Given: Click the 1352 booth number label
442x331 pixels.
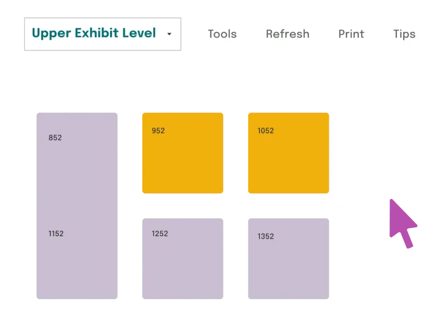Looking at the screenshot, I should click(265, 236).
